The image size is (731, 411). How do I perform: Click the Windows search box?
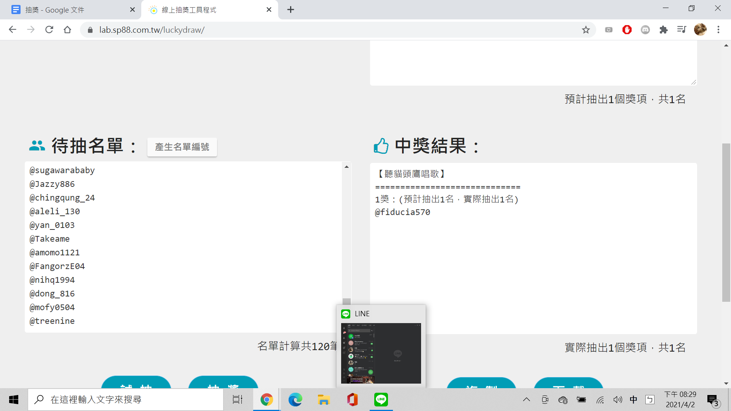click(x=126, y=400)
